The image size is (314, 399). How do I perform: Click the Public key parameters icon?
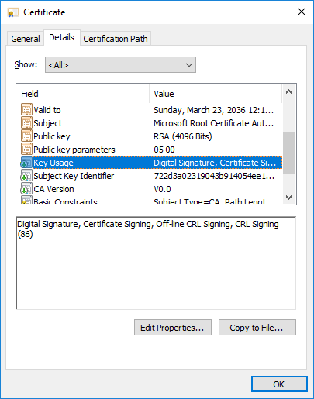click(x=26, y=149)
